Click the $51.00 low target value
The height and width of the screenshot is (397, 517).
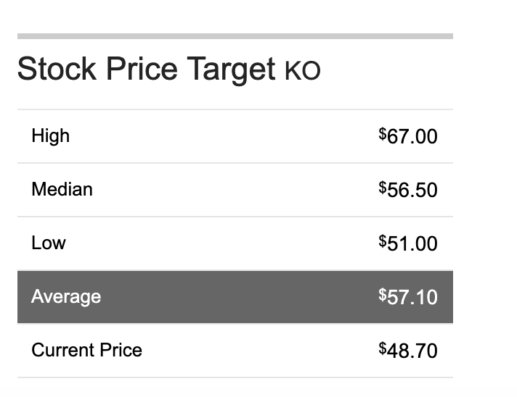(408, 243)
